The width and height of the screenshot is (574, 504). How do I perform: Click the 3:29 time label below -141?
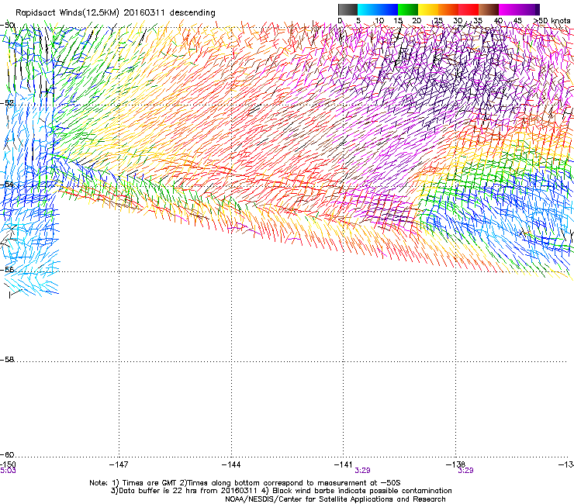coord(362,471)
